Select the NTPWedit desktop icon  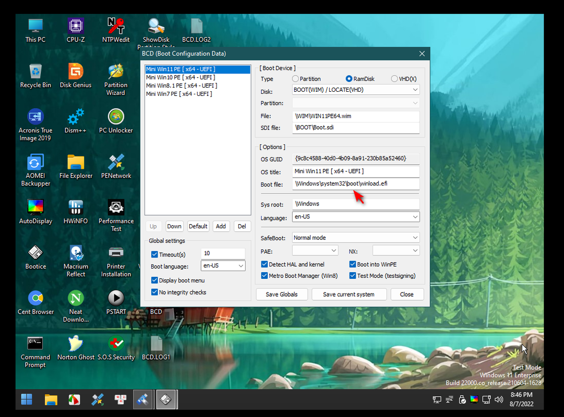pos(116,30)
